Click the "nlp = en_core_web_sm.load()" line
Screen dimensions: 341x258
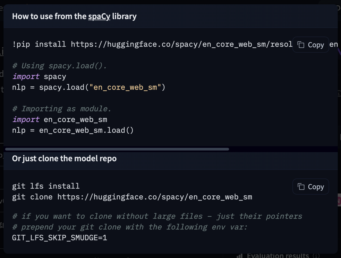73,130
